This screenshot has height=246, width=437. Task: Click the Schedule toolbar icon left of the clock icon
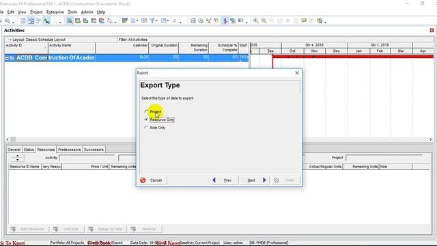click(x=193, y=20)
